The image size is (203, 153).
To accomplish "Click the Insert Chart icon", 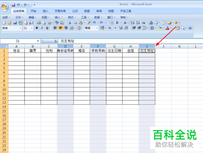I will pyautogui.click(x=151, y=23).
